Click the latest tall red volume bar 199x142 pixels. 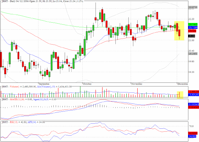coord(179,95)
